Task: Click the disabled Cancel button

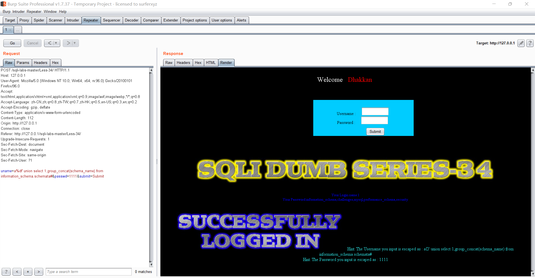Action: point(33,43)
